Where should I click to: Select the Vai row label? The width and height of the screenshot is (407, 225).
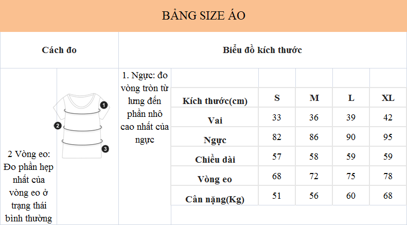pyautogui.click(x=215, y=120)
